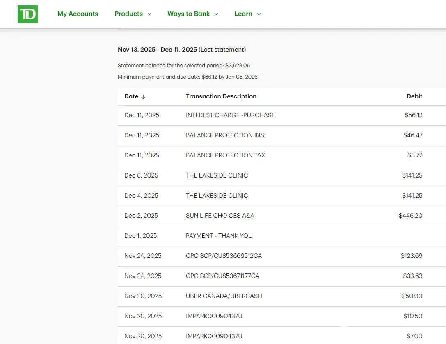Open Dec 4 THE LAKESIDE CLINIC transaction
This screenshot has width=446, height=344.
(217, 196)
